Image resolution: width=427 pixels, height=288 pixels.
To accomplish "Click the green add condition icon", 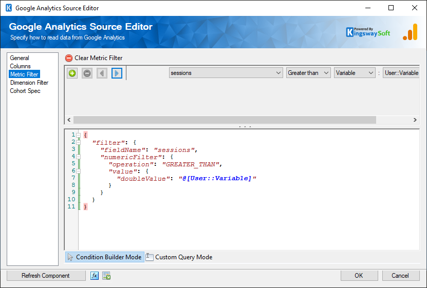I will tap(72, 73).
